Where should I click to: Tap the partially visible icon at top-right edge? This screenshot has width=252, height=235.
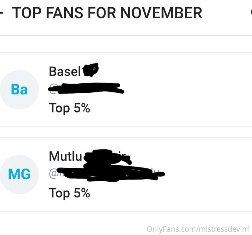click(x=251, y=13)
